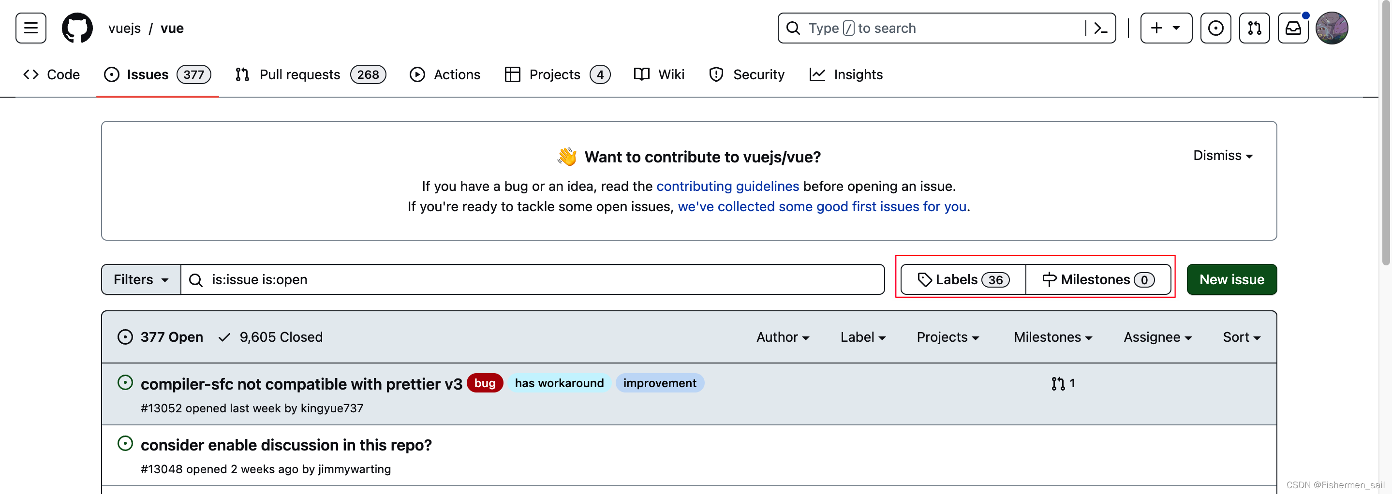Image resolution: width=1392 pixels, height=494 pixels.
Task: Open the Labels 36 button
Action: pyautogui.click(x=963, y=280)
